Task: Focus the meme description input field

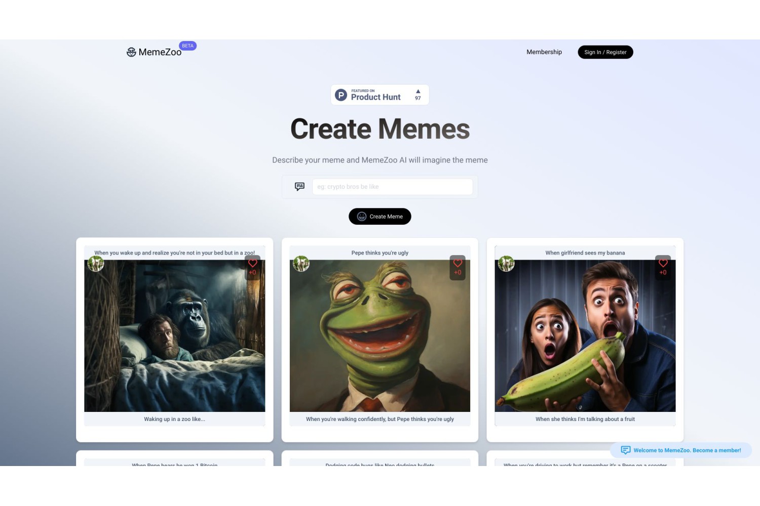Action: pyautogui.click(x=393, y=187)
